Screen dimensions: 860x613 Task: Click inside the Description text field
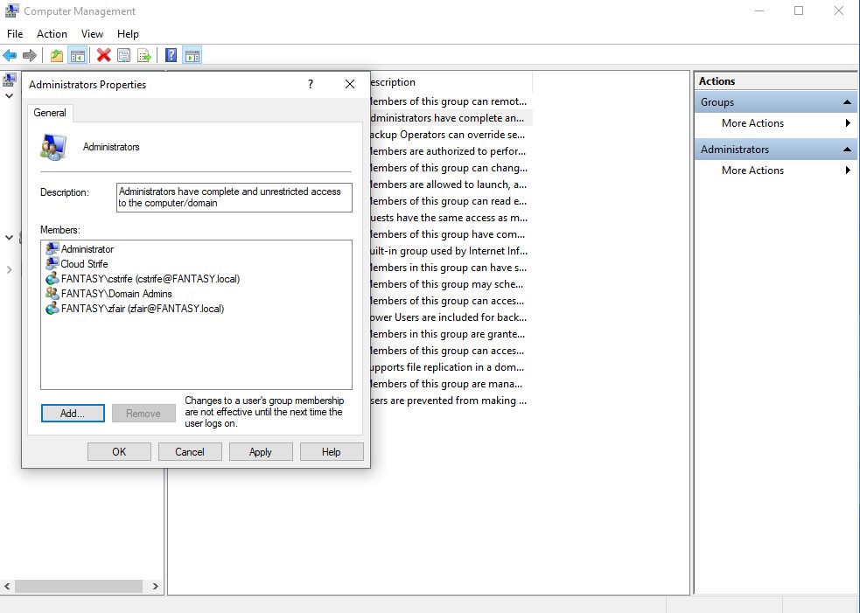[233, 197]
